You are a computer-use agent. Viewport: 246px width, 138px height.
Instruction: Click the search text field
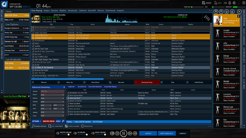pyautogui.click(x=52, y=91)
